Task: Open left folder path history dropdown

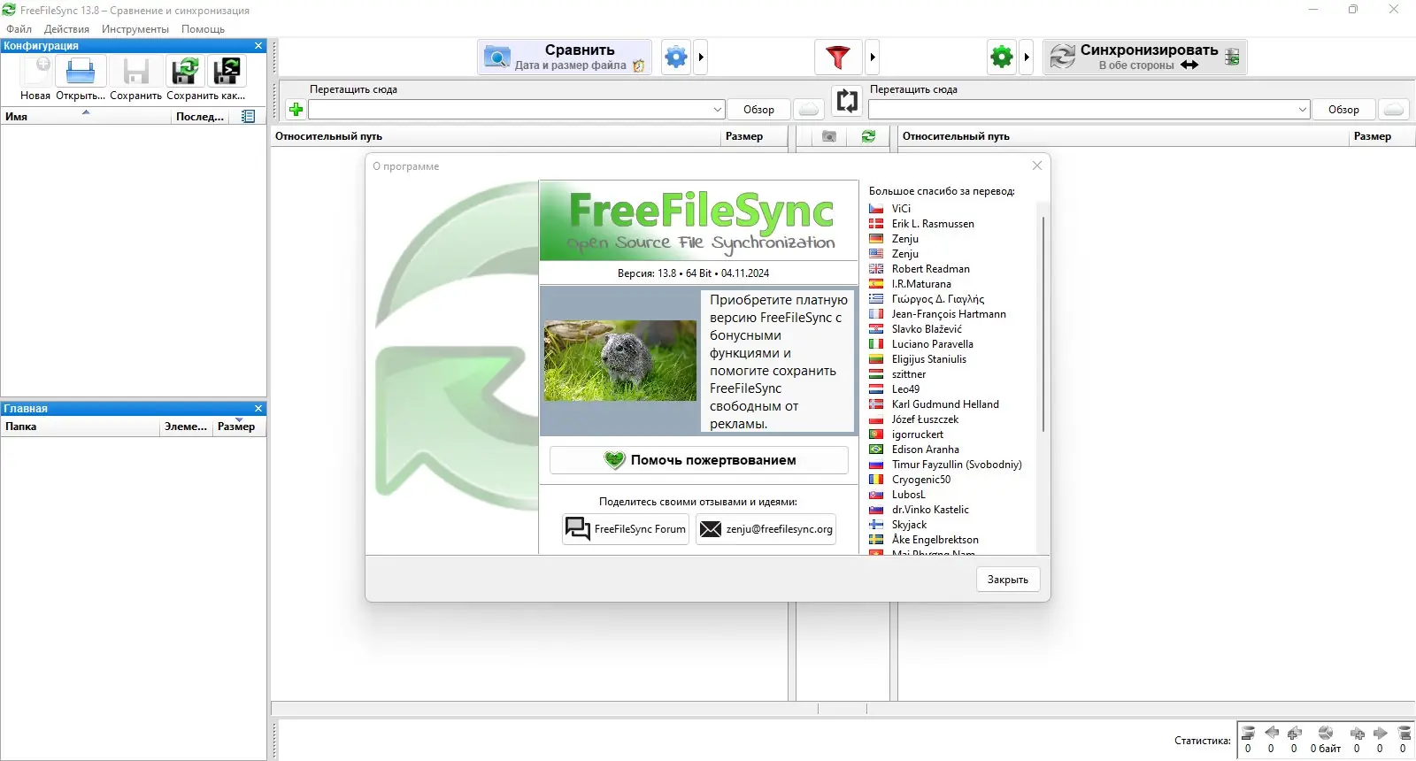Action: tap(718, 110)
